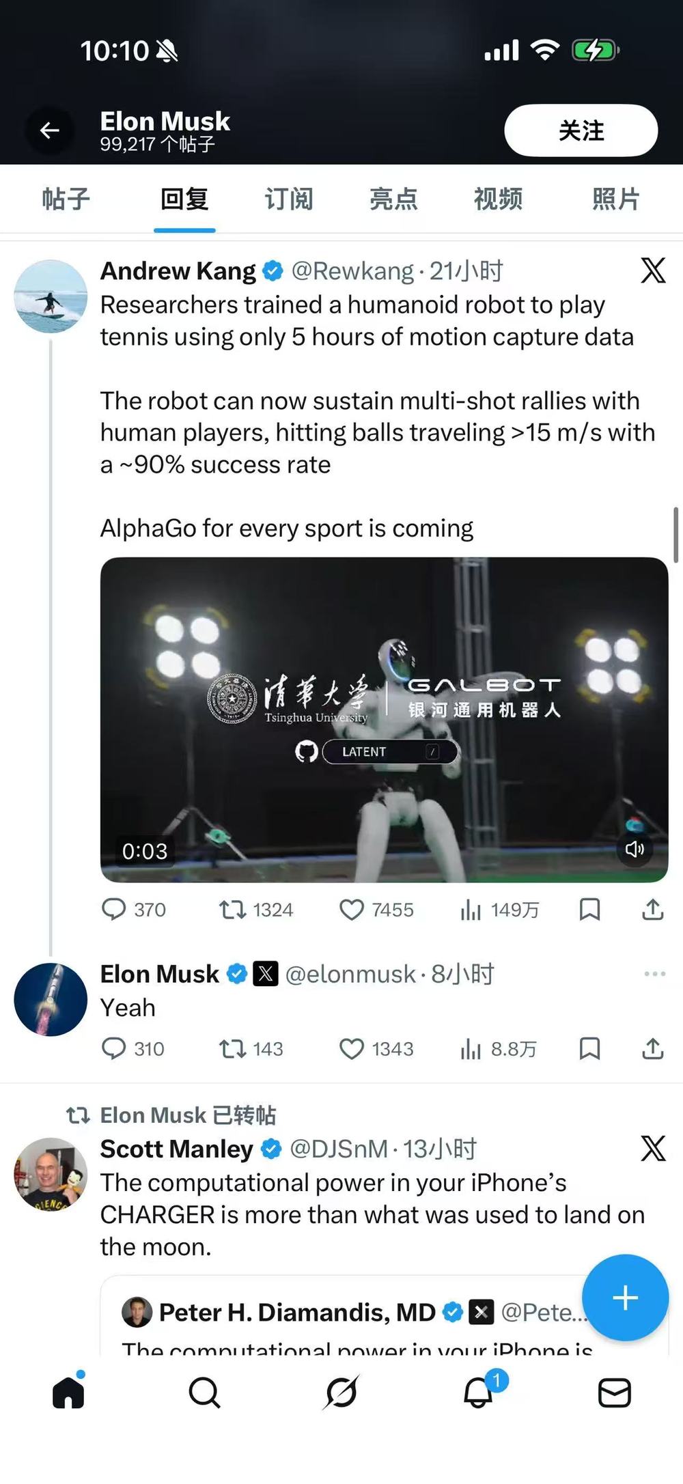This screenshot has height=1484, width=683.
Task: Bookmark Andrew Kang's post
Action: click(589, 910)
